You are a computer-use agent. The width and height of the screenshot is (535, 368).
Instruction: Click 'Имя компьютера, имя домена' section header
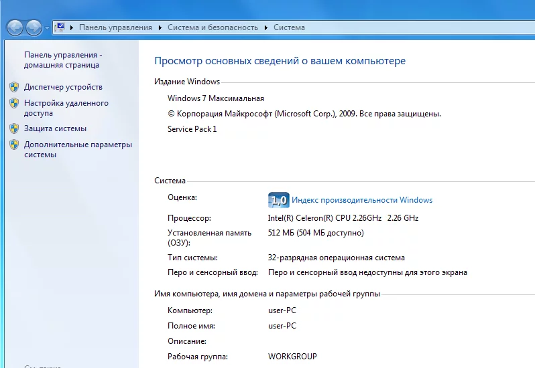point(267,294)
